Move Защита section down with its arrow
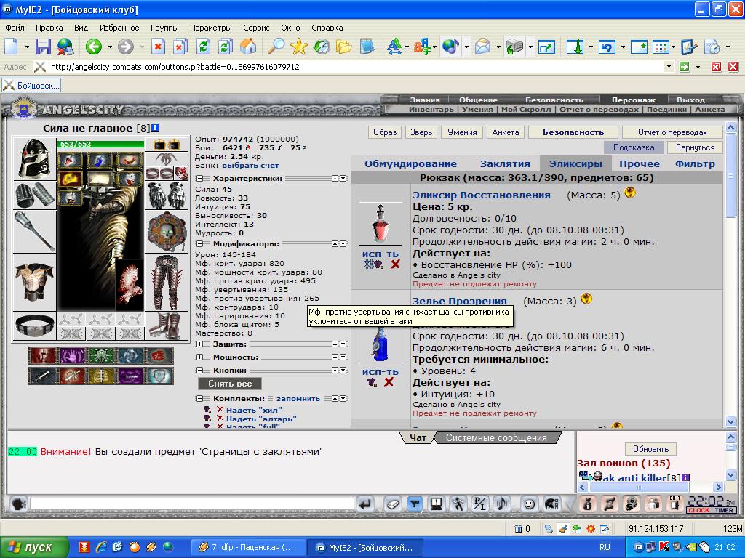The image size is (745, 558). tap(343, 344)
